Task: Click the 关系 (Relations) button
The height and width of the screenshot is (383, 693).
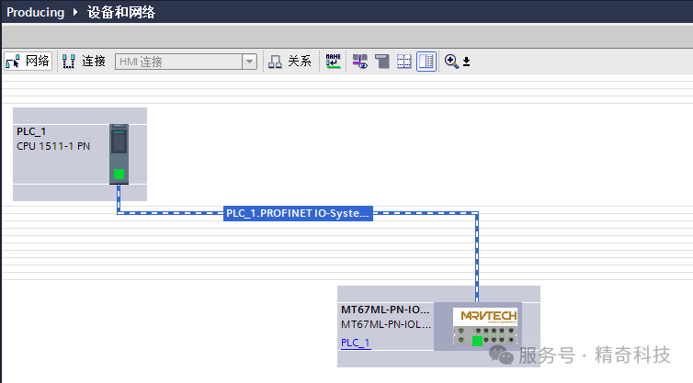Action: (x=290, y=61)
